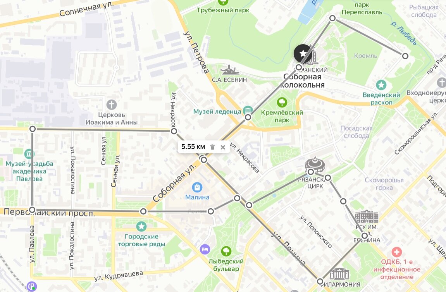This screenshot has height=292, width=446.
Task: Open the Музей леденца museum icon
Action: tap(248, 111)
